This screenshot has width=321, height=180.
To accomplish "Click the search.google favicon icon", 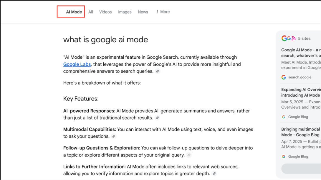I will coord(284,77).
